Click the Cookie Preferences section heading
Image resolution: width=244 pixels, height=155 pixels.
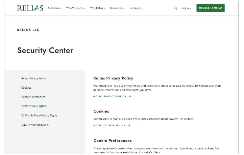(x=112, y=140)
